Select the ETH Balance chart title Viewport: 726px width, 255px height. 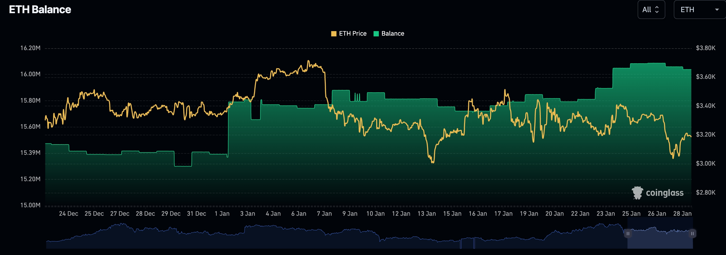[x=40, y=9]
